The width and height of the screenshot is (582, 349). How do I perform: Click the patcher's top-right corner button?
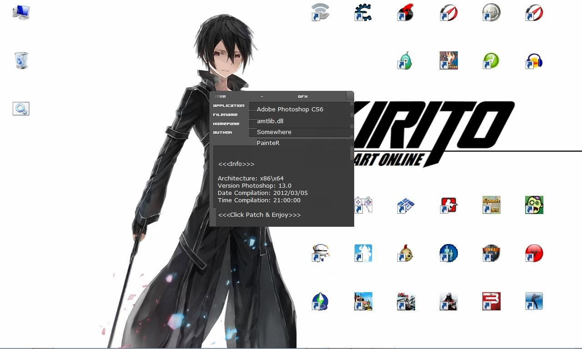[350, 95]
